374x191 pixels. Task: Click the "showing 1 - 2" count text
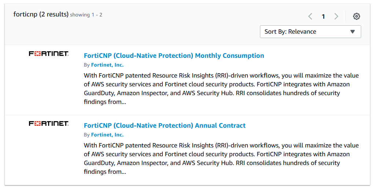[x=86, y=15]
